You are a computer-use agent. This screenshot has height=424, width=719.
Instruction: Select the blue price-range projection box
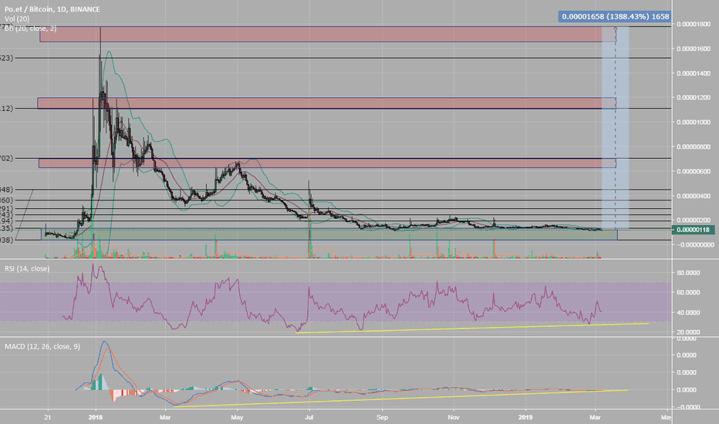(x=615, y=128)
